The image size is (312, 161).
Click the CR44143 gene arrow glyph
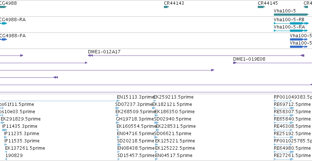[166, 7]
